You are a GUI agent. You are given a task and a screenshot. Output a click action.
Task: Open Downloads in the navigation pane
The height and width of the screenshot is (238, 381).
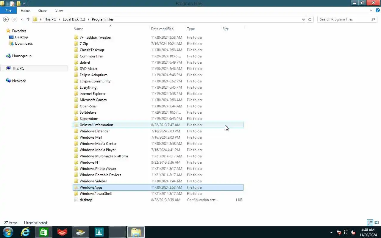[24, 43]
